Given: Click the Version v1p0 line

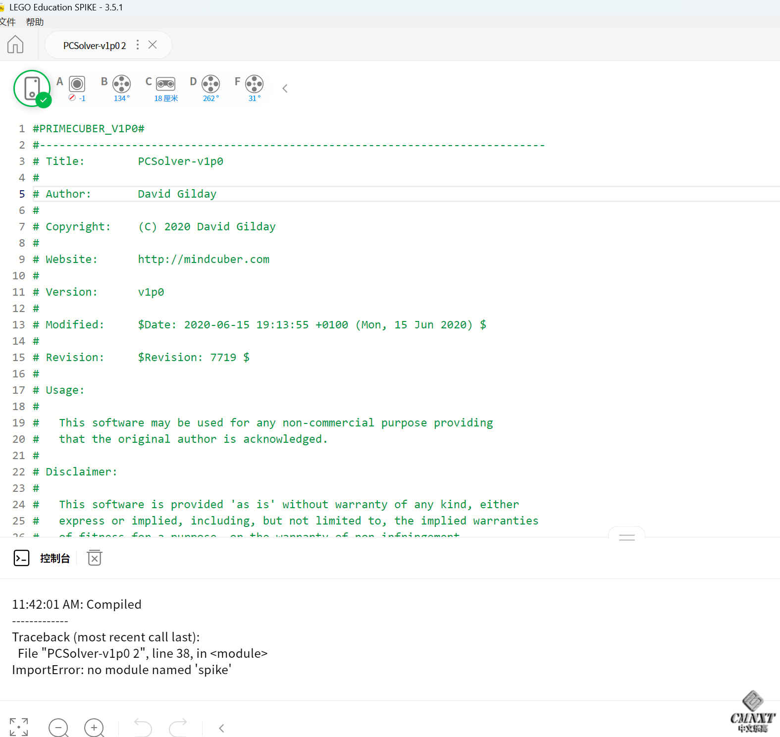Looking at the screenshot, I should point(99,292).
